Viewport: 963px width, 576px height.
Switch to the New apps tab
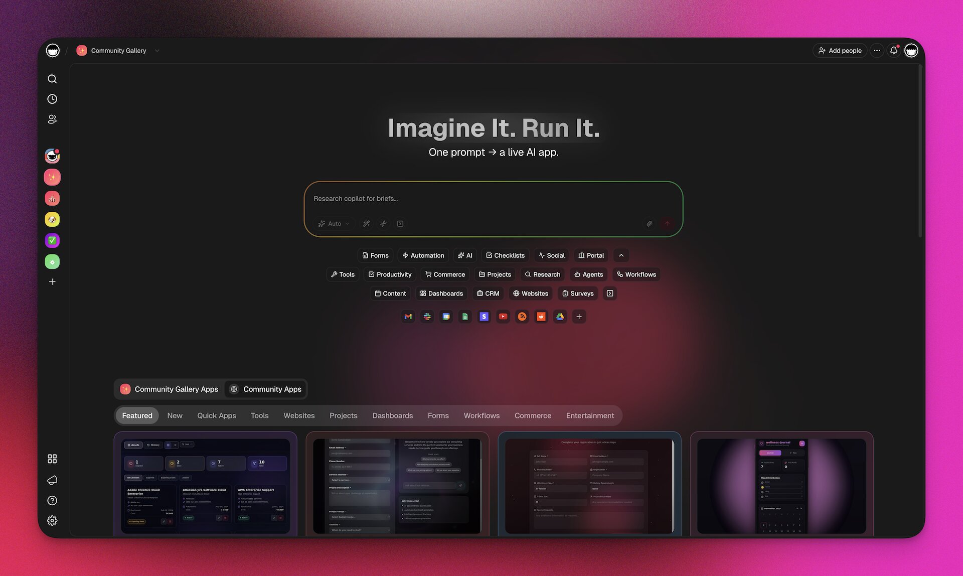(x=175, y=415)
